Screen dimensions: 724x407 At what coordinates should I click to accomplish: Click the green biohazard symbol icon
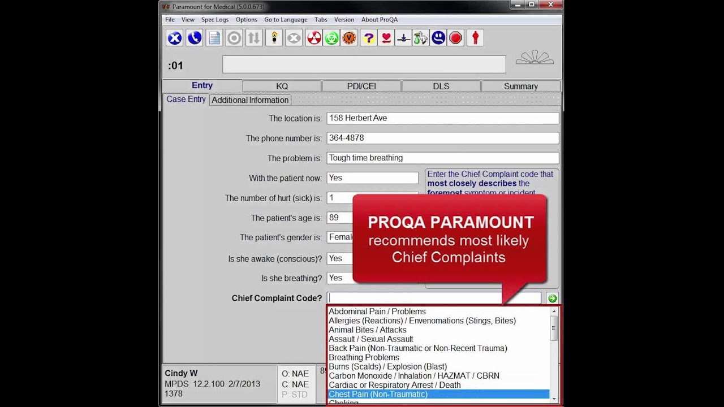331,38
